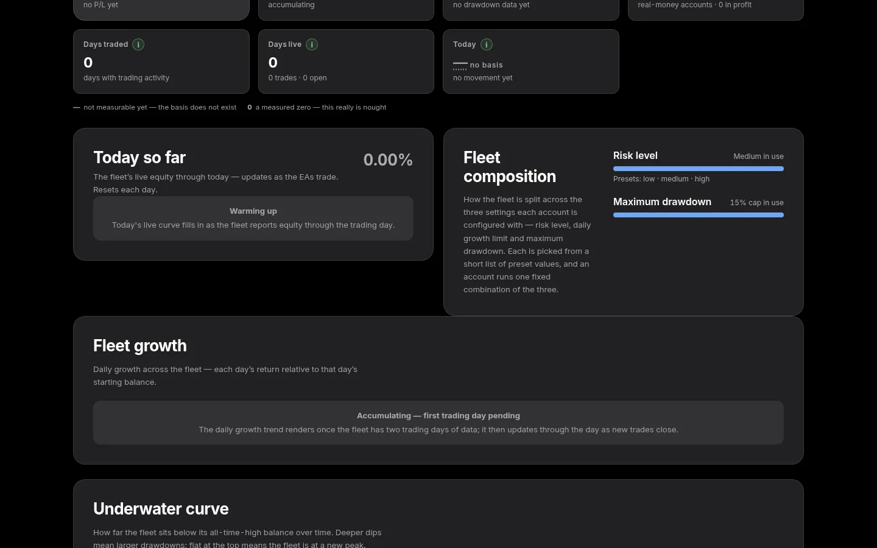Click the "Medium in use" label
Viewport: 877px width, 548px height.
coord(758,156)
